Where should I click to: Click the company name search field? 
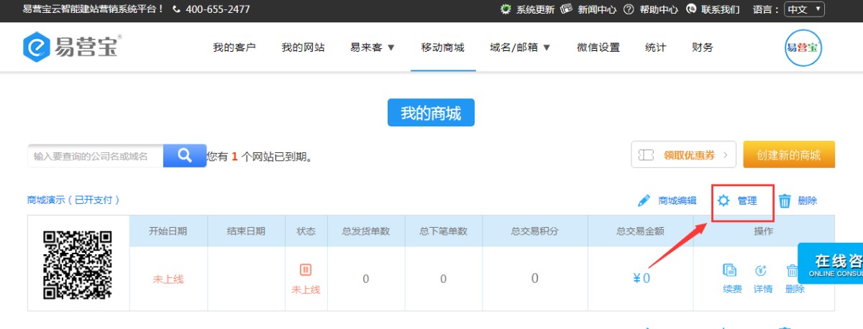pyautogui.click(x=96, y=156)
